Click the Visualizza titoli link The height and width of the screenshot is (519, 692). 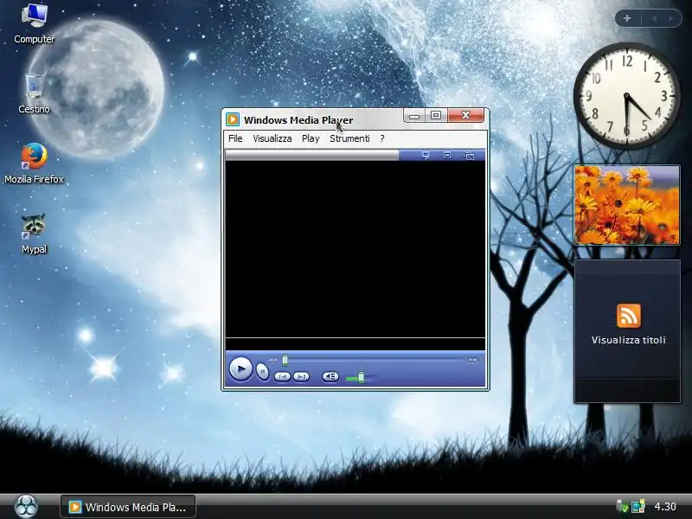[629, 340]
